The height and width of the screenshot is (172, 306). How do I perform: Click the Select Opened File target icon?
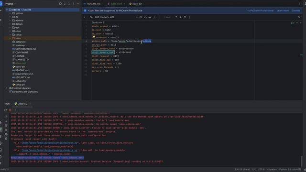pyautogui.click(x=60, y=4)
